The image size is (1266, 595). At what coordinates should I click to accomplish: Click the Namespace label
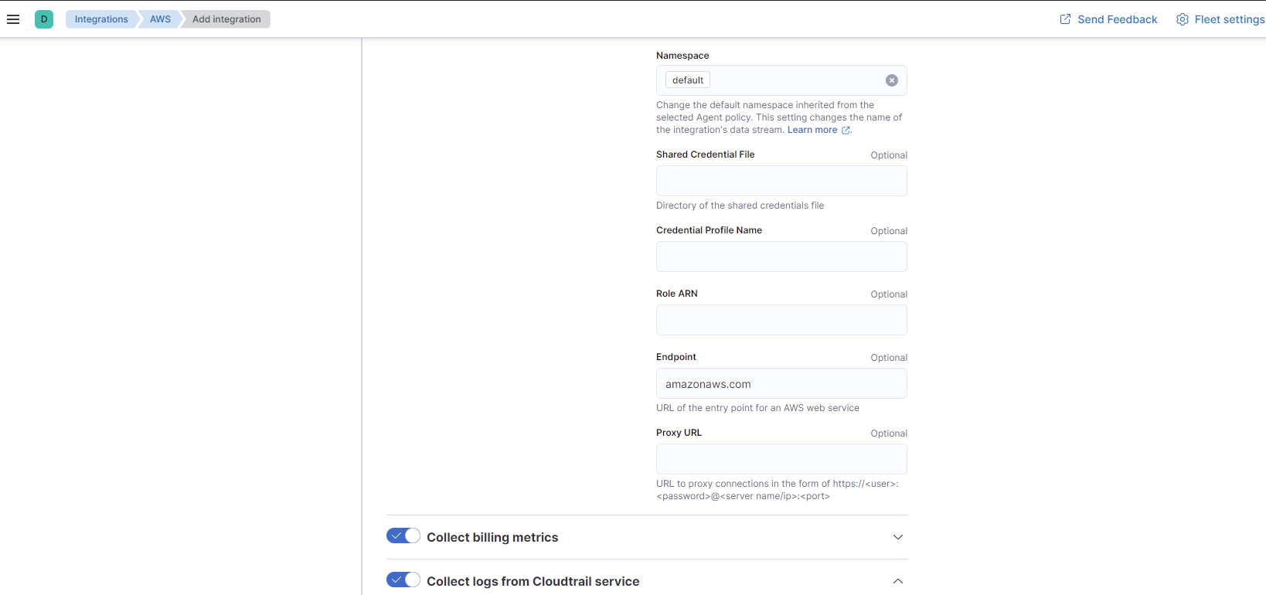click(x=682, y=56)
